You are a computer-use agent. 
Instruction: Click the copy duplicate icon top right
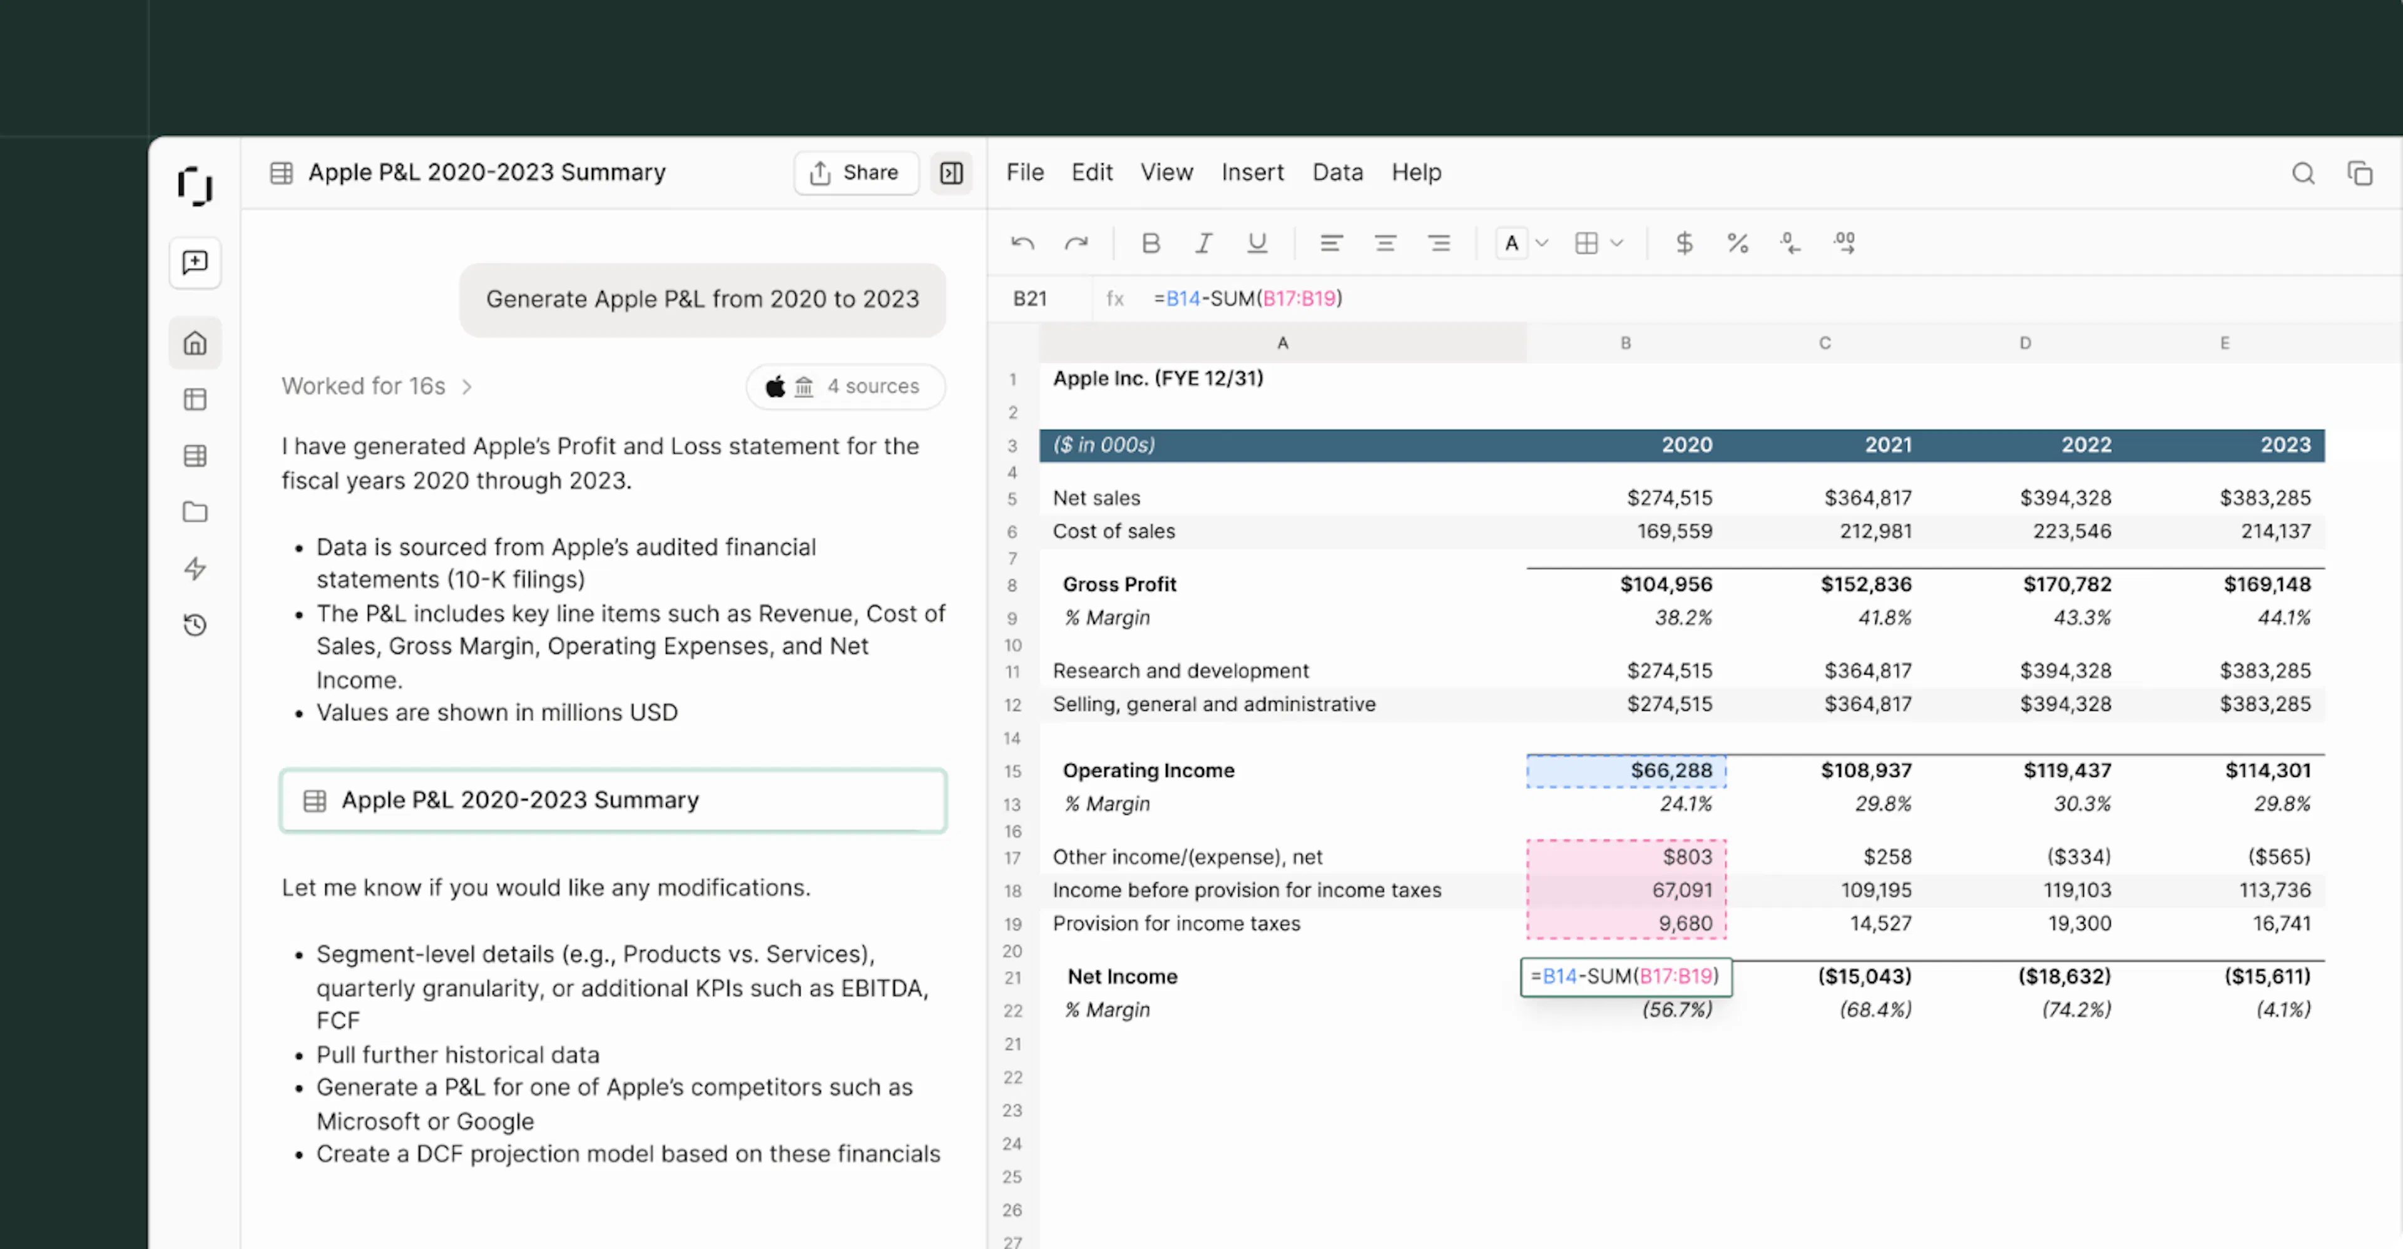pyautogui.click(x=2359, y=173)
